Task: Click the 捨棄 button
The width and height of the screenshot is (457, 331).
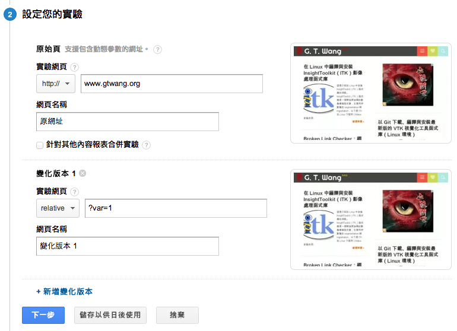Action: coord(177,315)
